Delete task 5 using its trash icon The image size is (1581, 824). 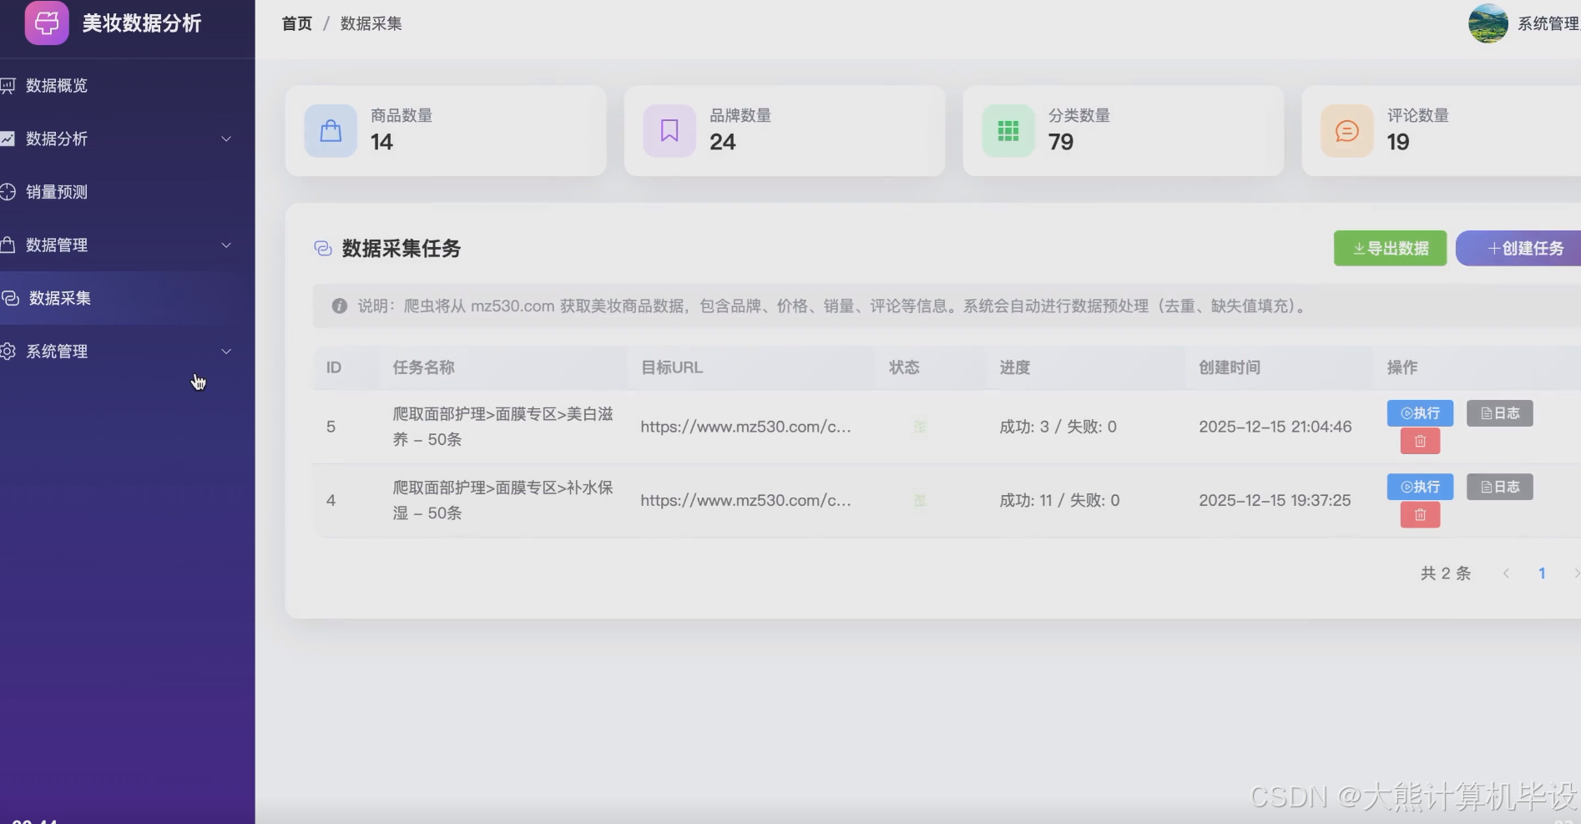point(1419,441)
